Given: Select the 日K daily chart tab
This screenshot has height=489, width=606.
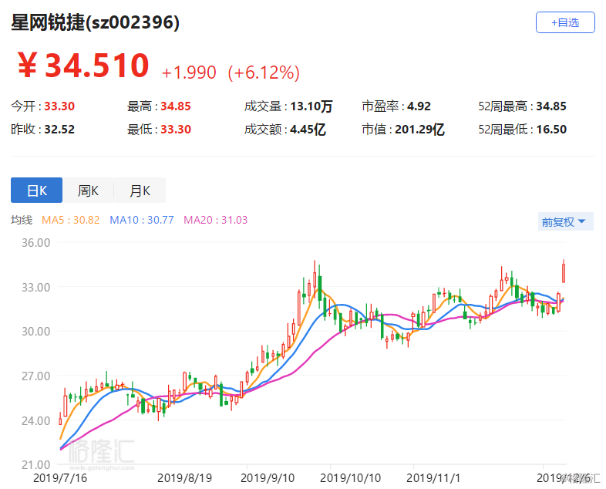Looking at the screenshot, I should [x=36, y=191].
